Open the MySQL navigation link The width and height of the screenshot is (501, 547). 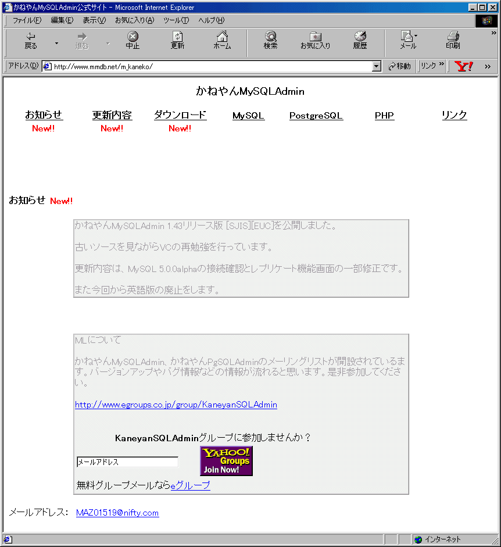248,116
